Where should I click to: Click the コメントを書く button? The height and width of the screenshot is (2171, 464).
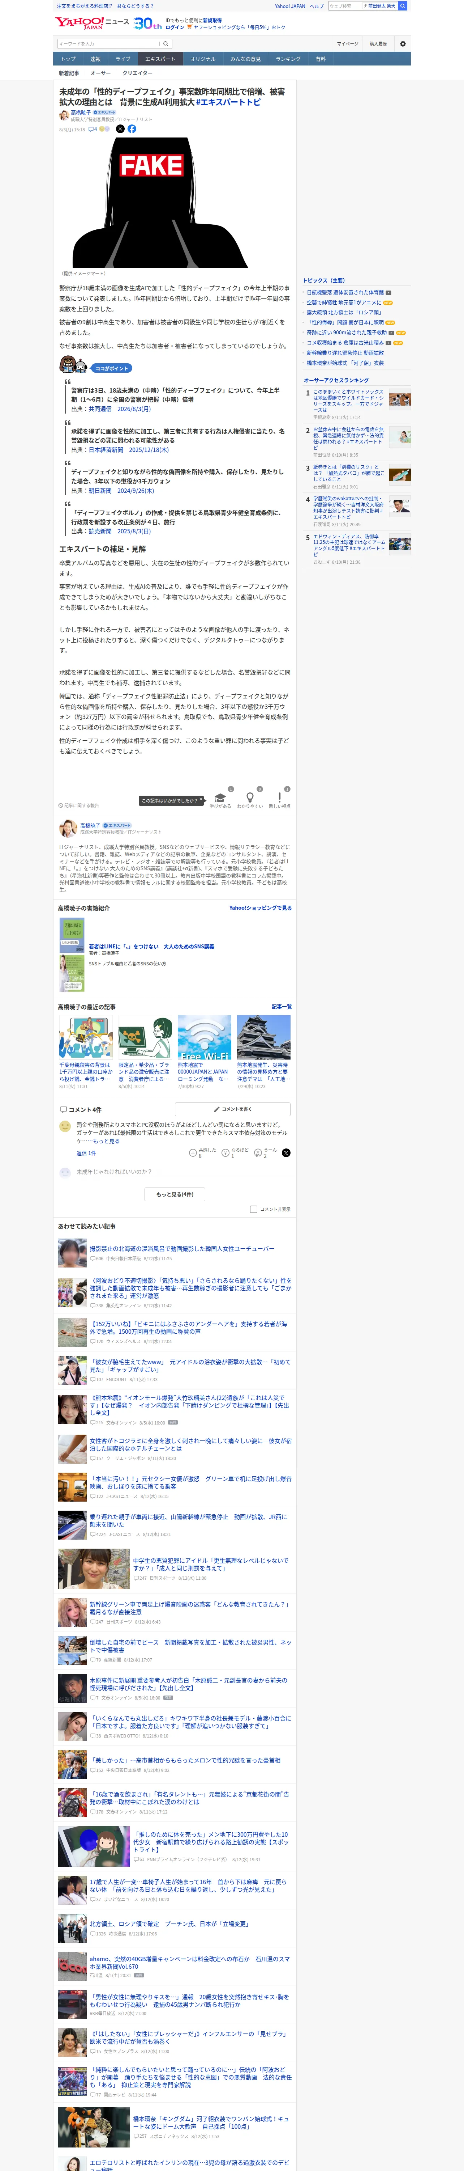click(232, 1109)
